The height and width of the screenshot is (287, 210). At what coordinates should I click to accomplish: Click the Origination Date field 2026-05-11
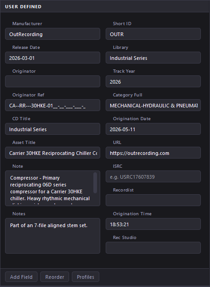pyautogui.click(x=153, y=129)
